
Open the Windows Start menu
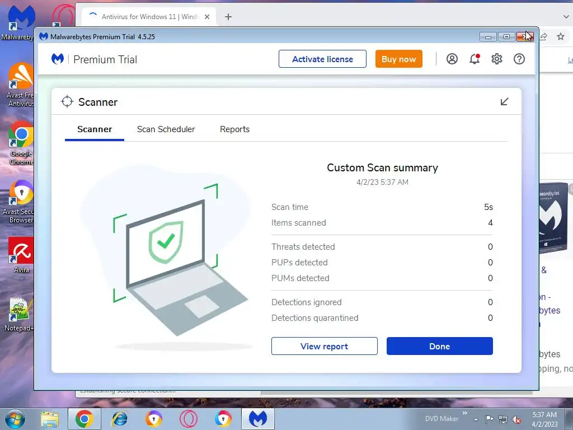click(14, 419)
